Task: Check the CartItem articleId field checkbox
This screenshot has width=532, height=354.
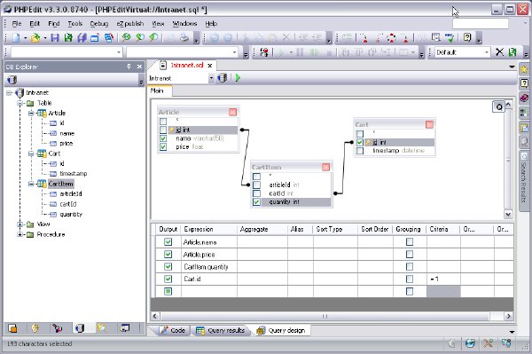Action: click(257, 185)
